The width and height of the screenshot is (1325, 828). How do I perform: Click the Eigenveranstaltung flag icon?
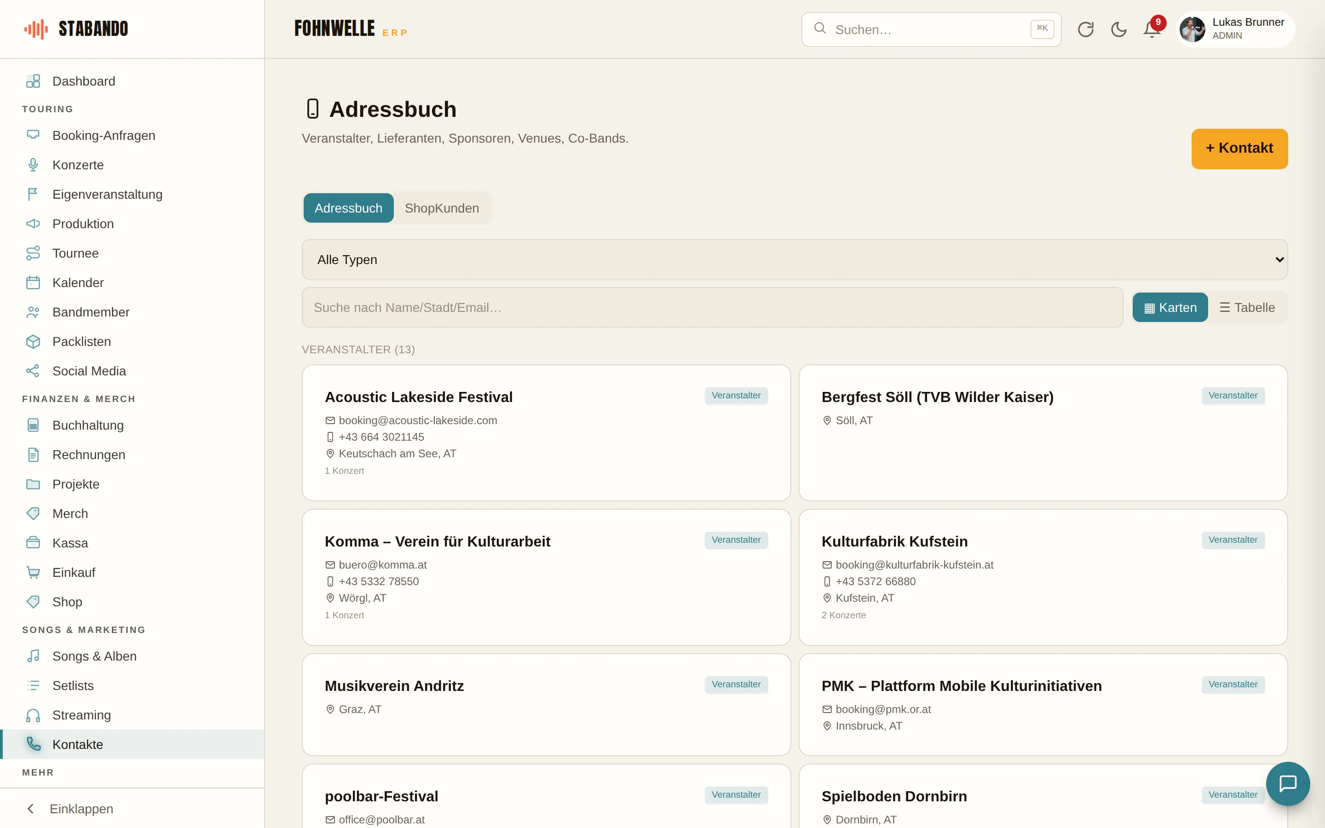(33, 194)
